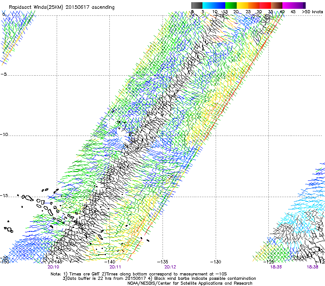
Task: Click the gray 0-5 knots legend swatch
Action: [x=197, y=5]
